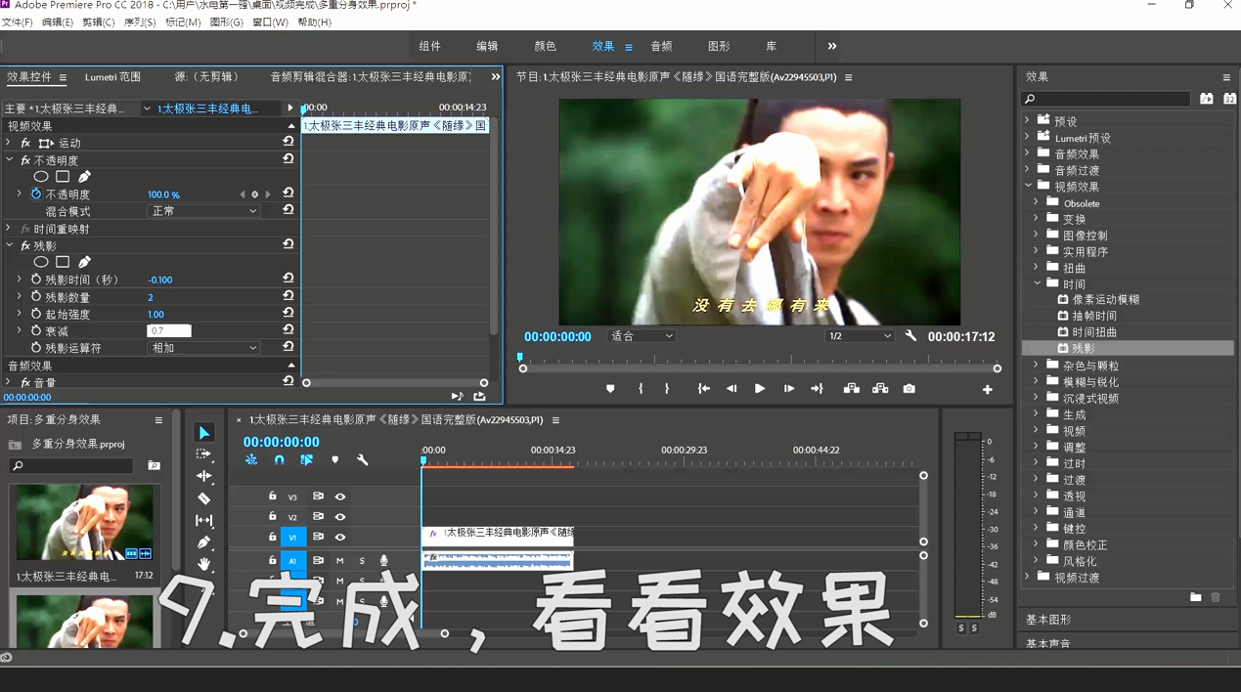1241x692 pixels.
Task: Open the Lumetri 范围 panel tab
Action: 113,77
